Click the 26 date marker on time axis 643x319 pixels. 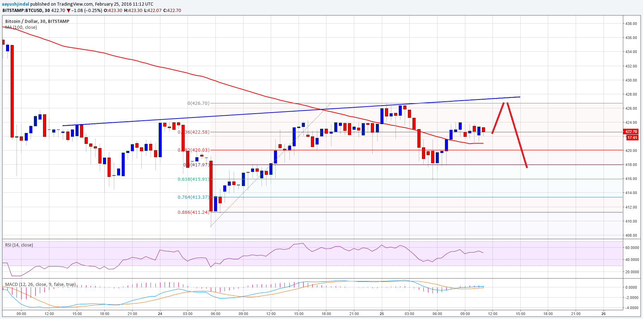(x=604, y=314)
